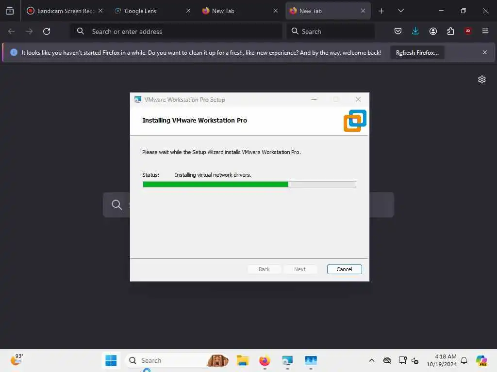Screen dimensions: 497x372
Task: Cancel the VMware Workstation Pro installation
Action: [x=344, y=269]
